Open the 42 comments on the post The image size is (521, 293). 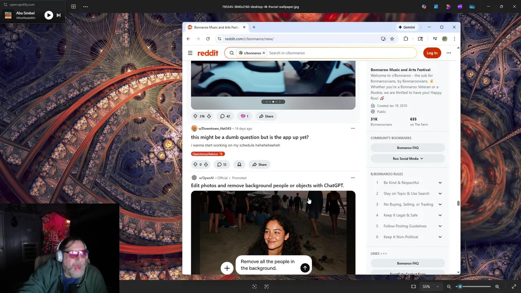point(225,116)
